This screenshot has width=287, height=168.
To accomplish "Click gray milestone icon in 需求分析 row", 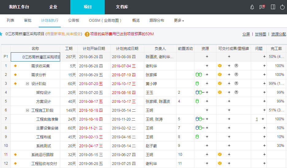I will point(236,75).
